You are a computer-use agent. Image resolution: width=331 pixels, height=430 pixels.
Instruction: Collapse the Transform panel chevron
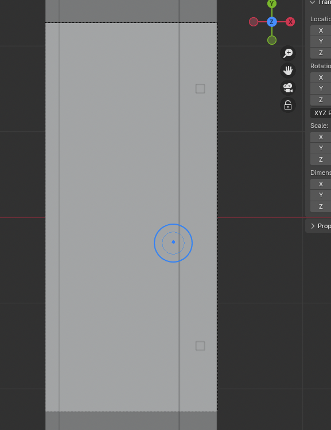point(312,2)
